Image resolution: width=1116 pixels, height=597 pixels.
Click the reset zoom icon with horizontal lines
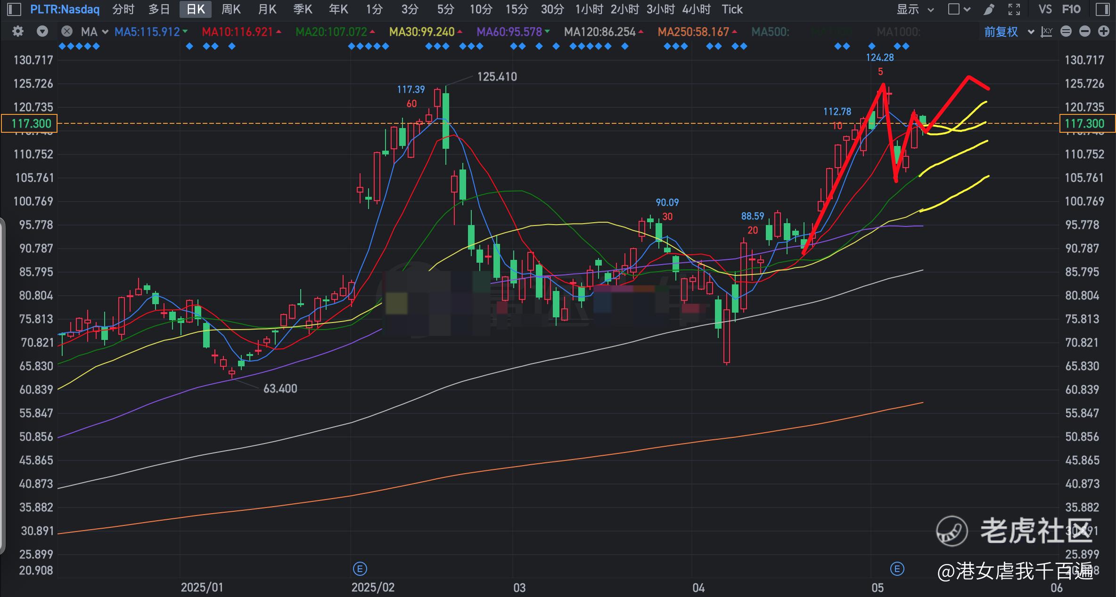[x=1066, y=32]
